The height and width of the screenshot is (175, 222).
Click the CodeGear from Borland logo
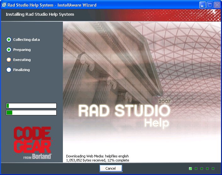pyautogui.click(x=33, y=143)
